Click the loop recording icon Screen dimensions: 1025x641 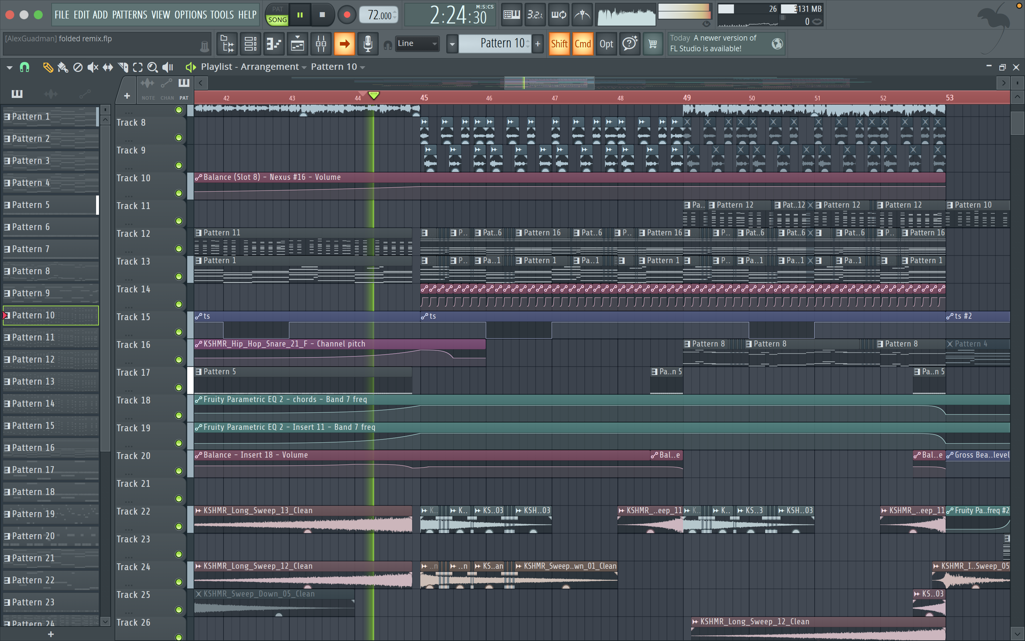click(559, 15)
